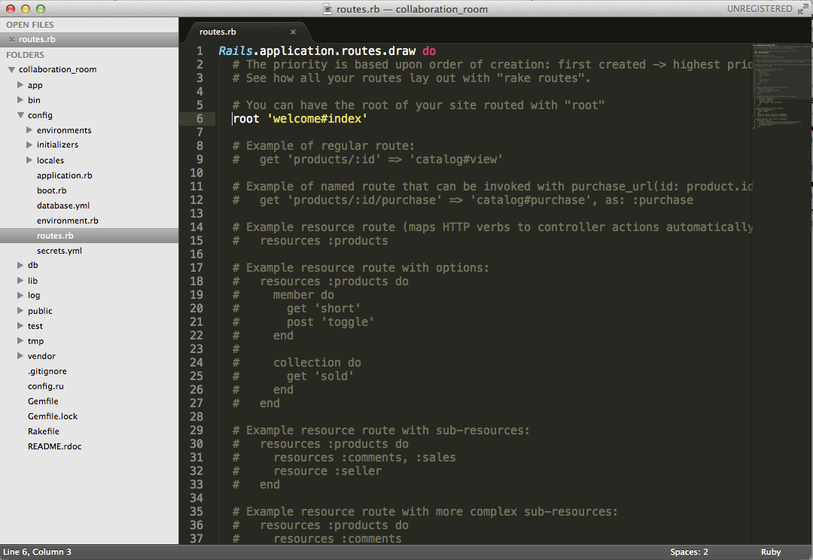Viewport: 813px width, 560px height.
Task: Click the word Rails on line 1
Action: click(x=236, y=51)
